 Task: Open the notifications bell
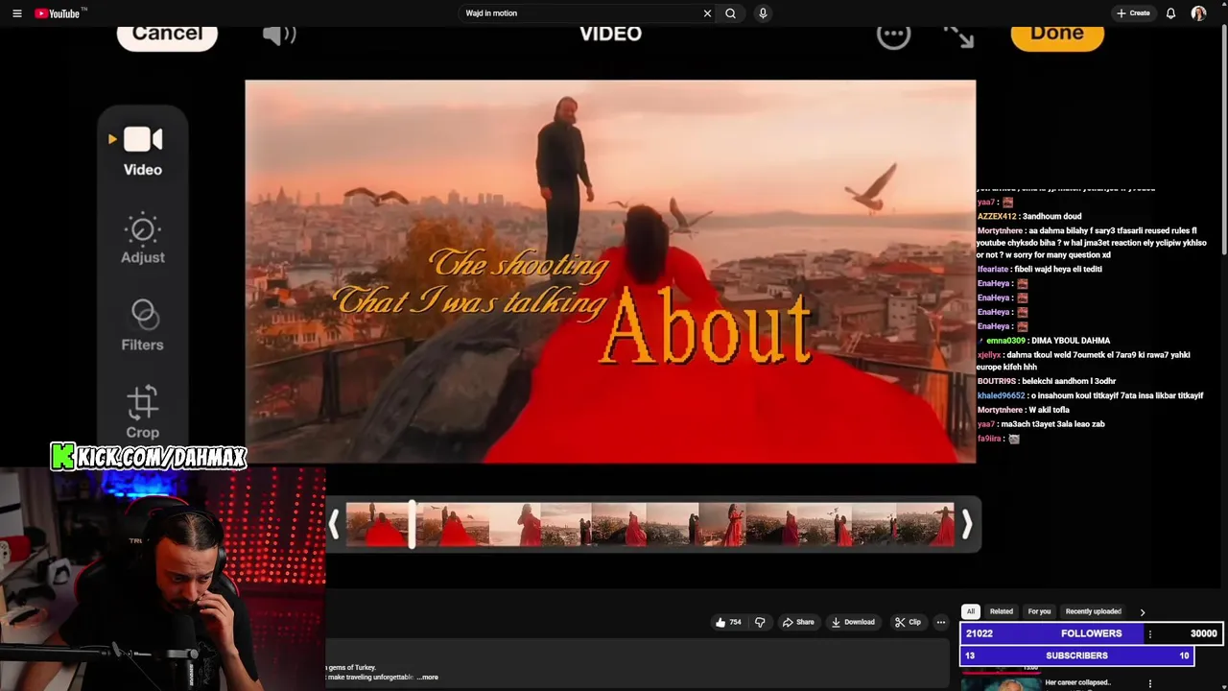(x=1170, y=13)
